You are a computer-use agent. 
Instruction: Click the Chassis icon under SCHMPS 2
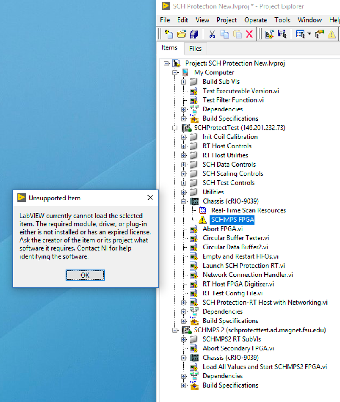point(194,358)
